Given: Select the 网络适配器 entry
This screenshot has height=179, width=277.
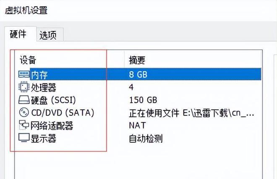Looking at the screenshot, I should click(52, 125).
